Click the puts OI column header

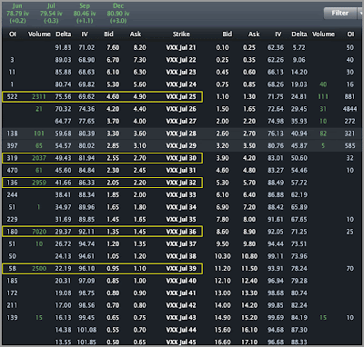350,35
